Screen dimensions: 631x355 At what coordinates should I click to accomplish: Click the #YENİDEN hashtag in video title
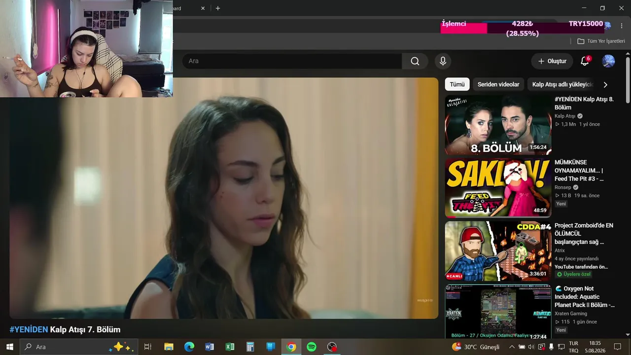pyautogui.click(x=29, y=329)
